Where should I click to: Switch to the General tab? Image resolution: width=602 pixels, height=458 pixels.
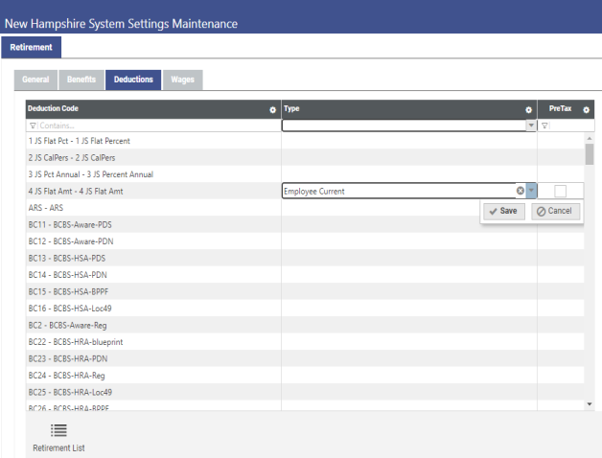[x=36, y=80]
